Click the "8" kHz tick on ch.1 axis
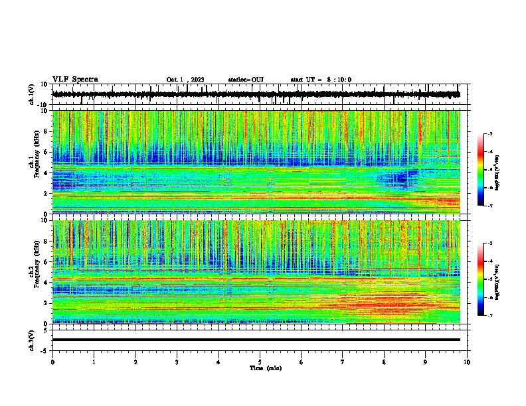 46,131
